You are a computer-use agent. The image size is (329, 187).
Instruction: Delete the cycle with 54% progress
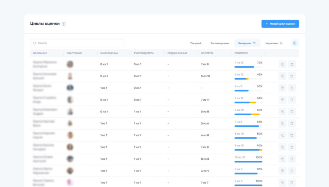pyautogui.click(x=292, y=100)
